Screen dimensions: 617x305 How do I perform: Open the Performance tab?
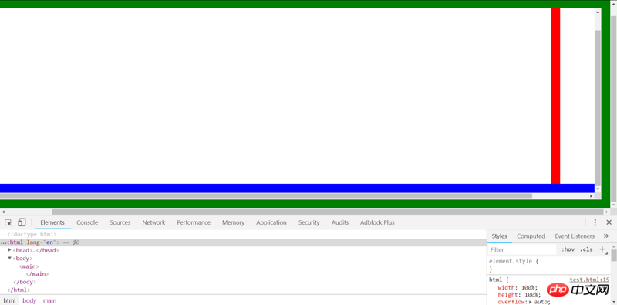pos(194,222)
